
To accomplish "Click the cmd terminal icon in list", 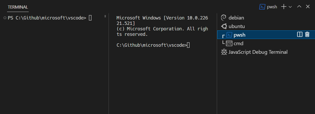I will (229, 43).
